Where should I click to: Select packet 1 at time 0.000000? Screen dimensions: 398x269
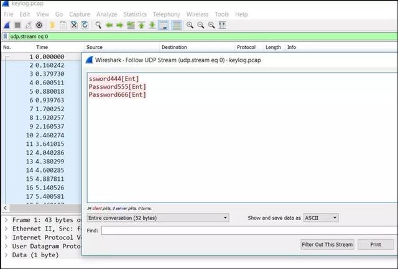tap(43, 57)
